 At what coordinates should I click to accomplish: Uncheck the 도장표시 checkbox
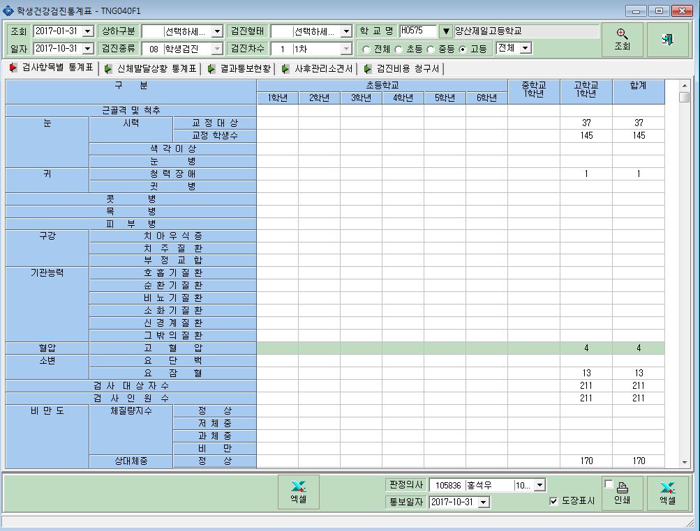[x=553, y=501]
